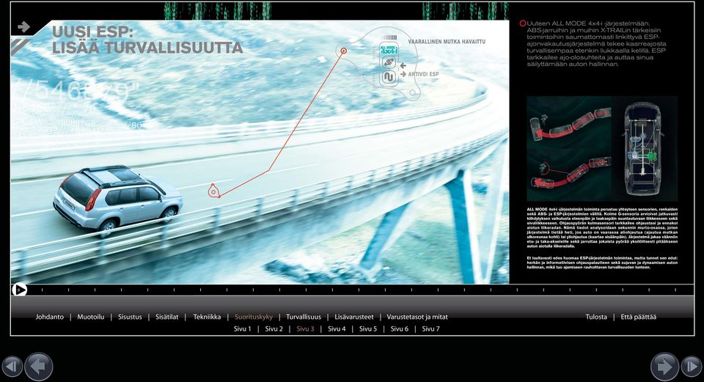Screen dimensions: 704x382
Task: Open the Johdanto section
Action: [x=49, y=317]
